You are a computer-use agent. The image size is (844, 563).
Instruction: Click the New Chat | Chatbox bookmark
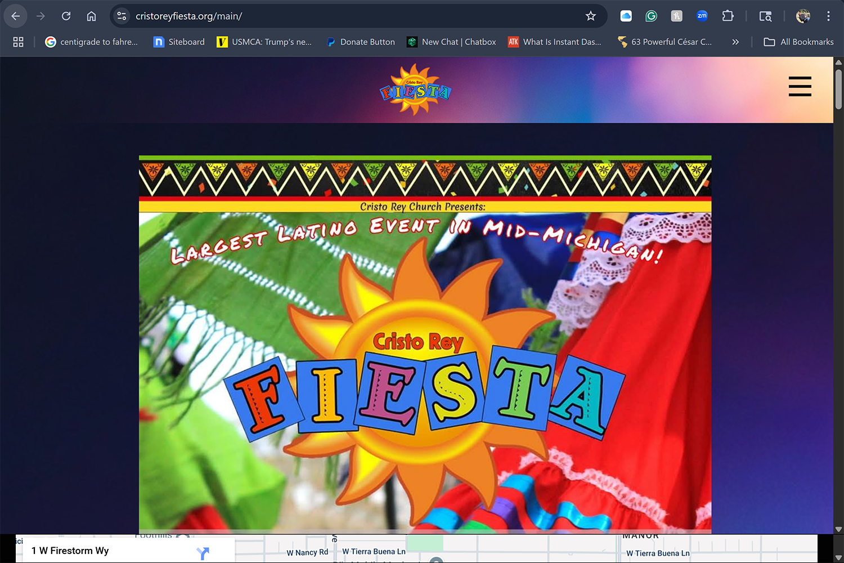click(x=451, y=42)
